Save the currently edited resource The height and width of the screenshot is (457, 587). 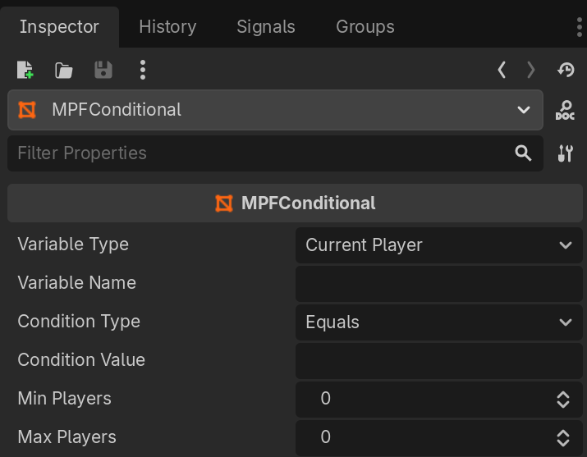pos(103,70)
